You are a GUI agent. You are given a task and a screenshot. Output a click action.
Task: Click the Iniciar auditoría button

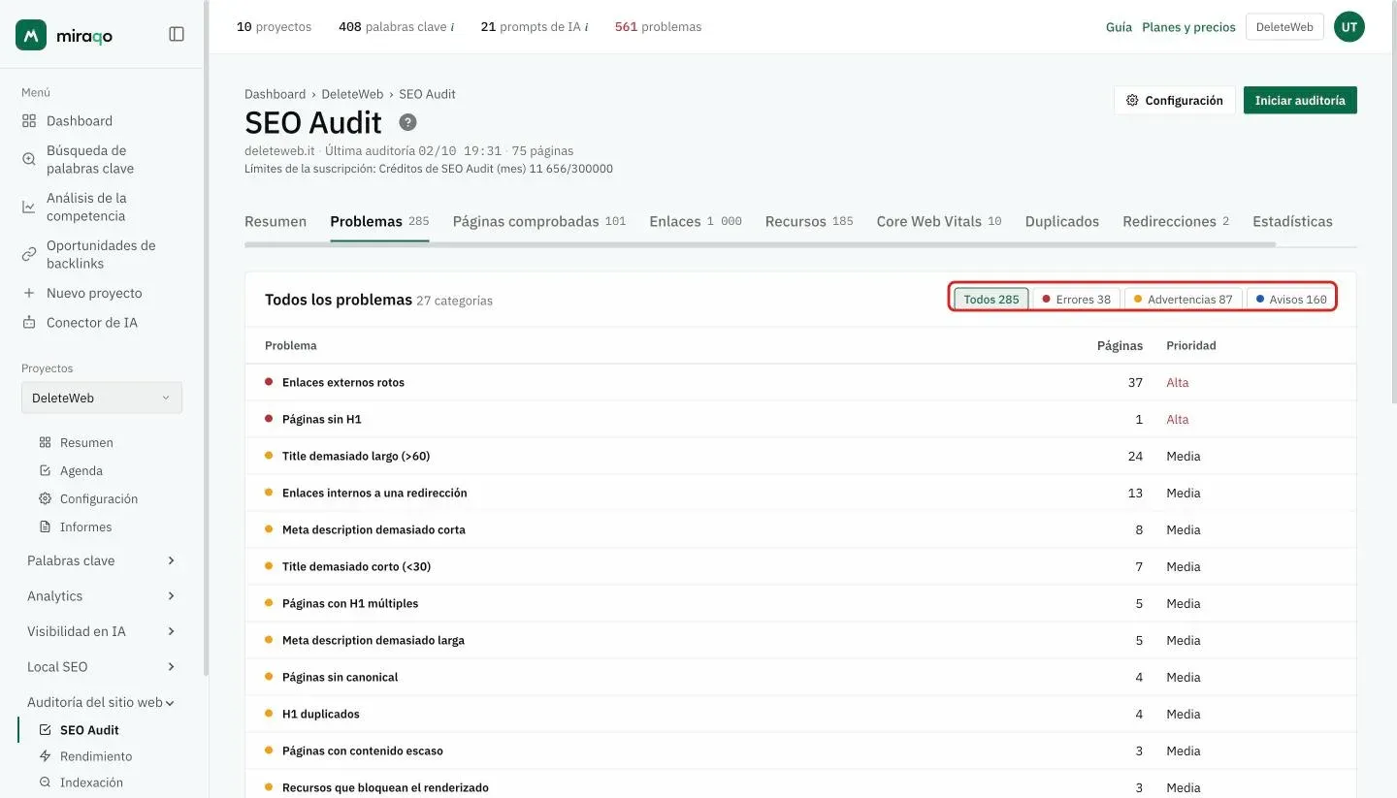coord(1300,100)
